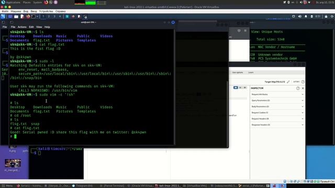This screenshot has width=335, height=188.
Task: Open terminal Help menu
Action: point(47,27)
